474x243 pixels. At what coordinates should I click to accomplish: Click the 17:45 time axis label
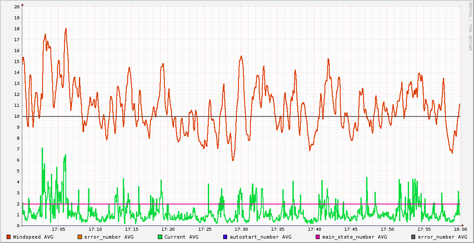pos(351,229)
